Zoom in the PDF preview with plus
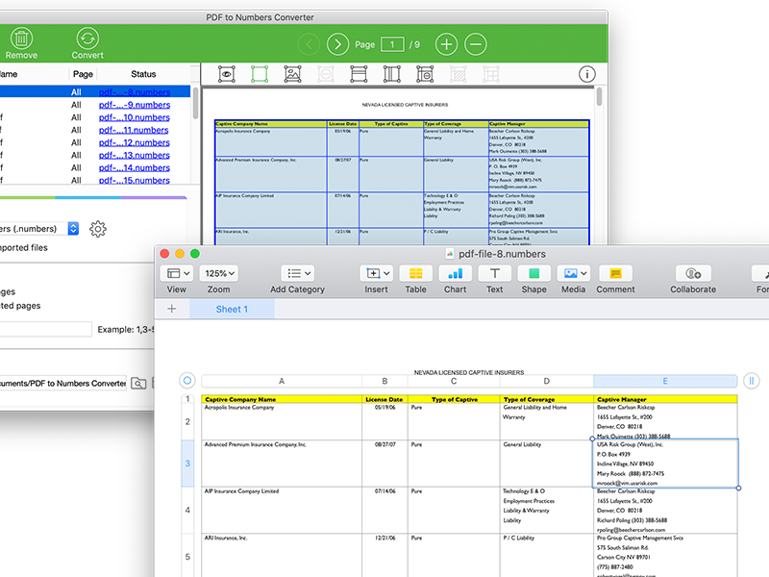769x577 pixels. click(446, 44)
